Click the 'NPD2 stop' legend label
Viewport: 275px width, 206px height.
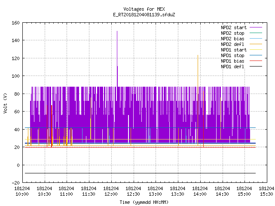coord(232,33)
